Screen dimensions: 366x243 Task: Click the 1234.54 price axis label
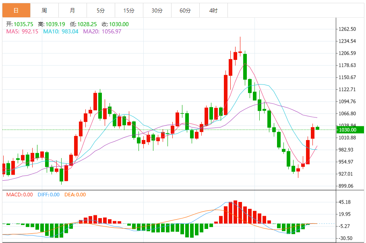347,41
